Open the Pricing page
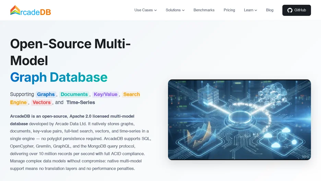This screenshot has width=321, height=181. pyautogui.click(x=229, y=10)
